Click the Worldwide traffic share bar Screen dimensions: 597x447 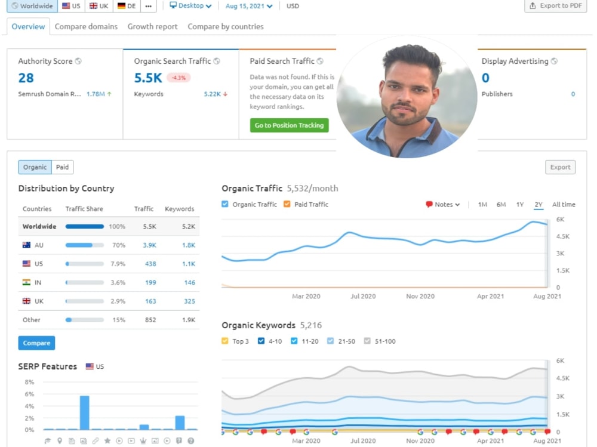click(85, 226)
